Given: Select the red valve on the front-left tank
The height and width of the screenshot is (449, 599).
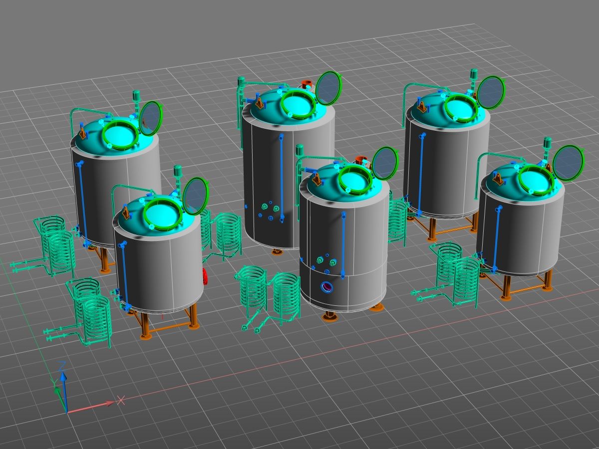Looking at the screenshot, I should 205,276.
